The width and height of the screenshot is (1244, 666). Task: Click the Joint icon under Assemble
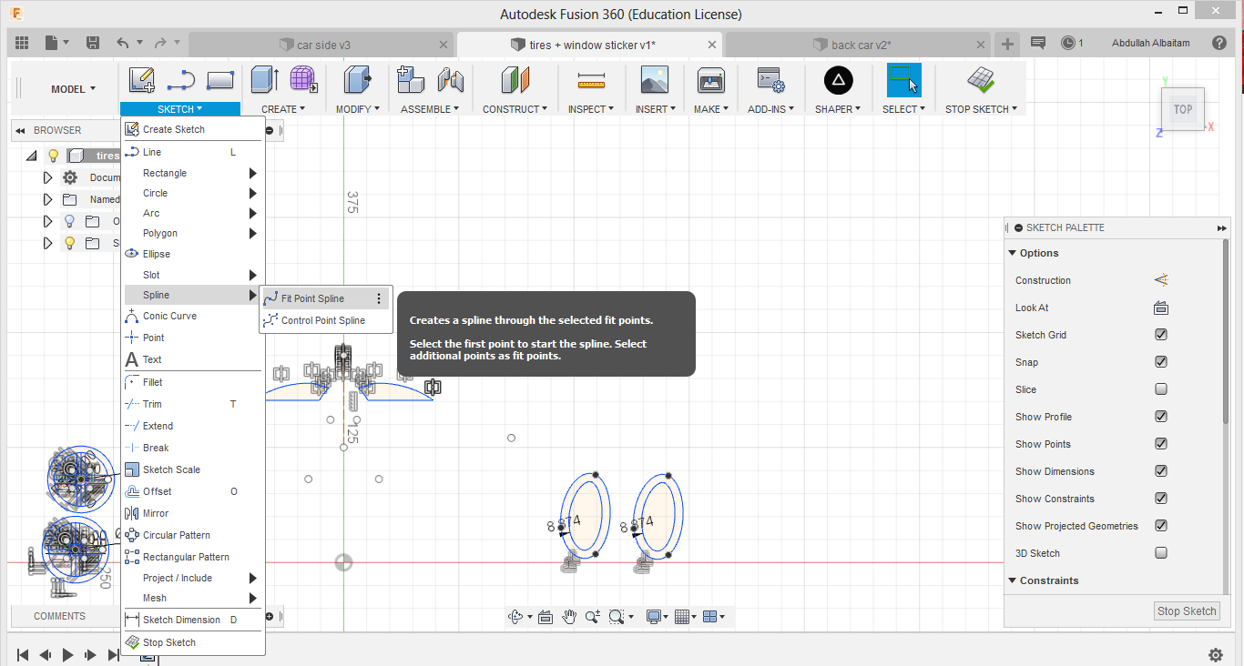tap(450, 80)
